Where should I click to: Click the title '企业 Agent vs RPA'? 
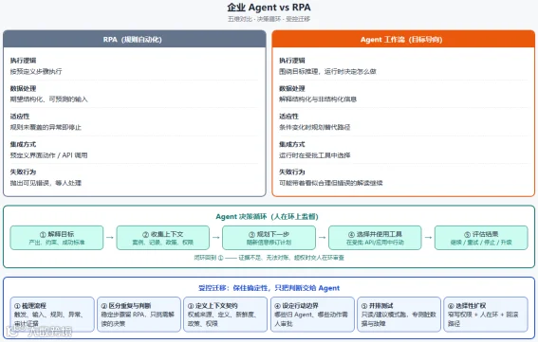[269, 8]
